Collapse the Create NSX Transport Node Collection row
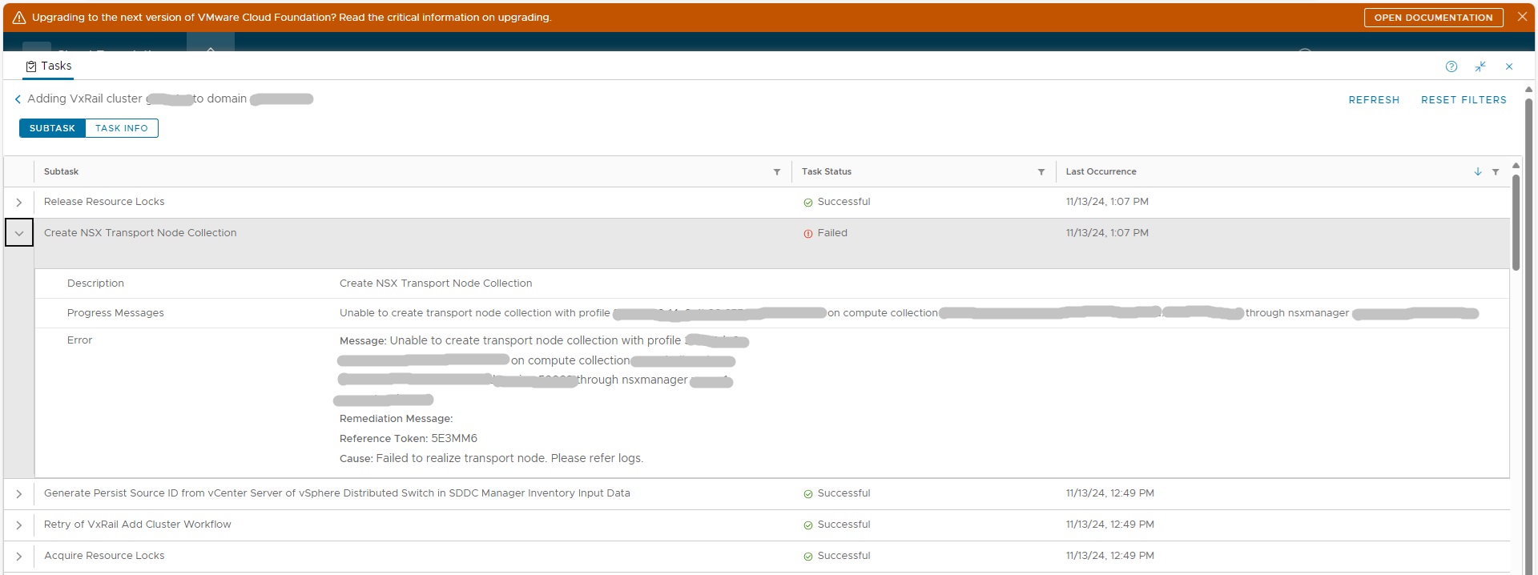This screenshot has height=575, width=1538. pyautogui.click(x=19, y=233)
